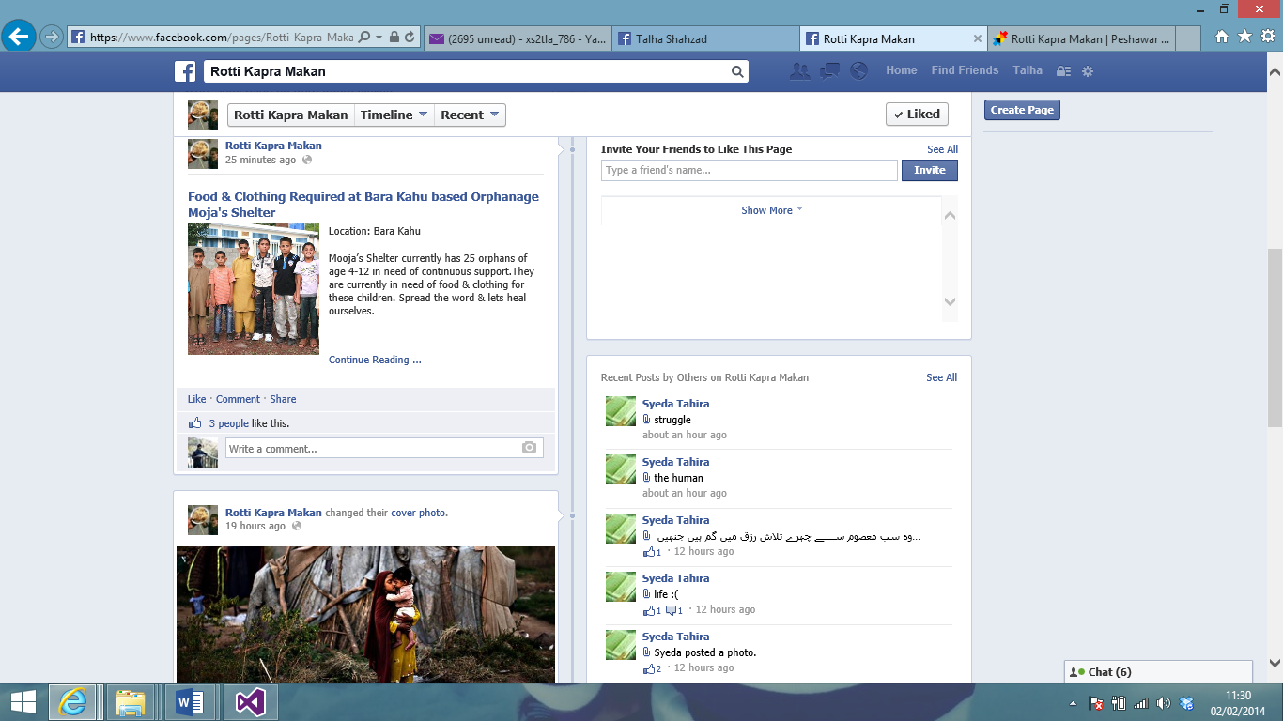Open IE favorites star icon
The width and height of the screenshot is (1283, 721).
[1244, 37]
